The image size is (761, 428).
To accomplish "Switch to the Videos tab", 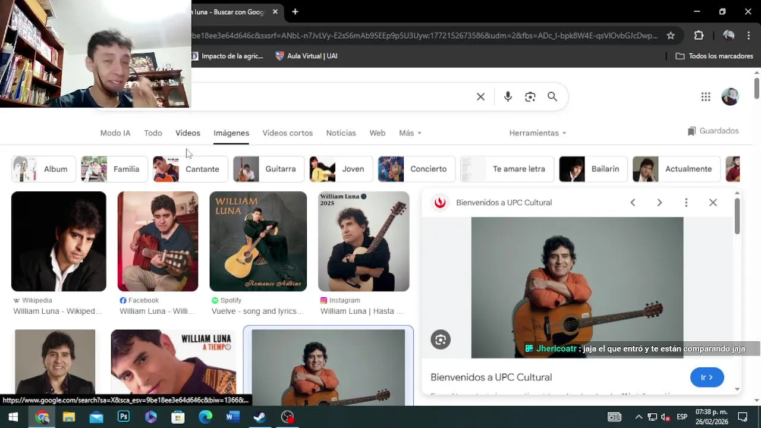I will 188,133.
